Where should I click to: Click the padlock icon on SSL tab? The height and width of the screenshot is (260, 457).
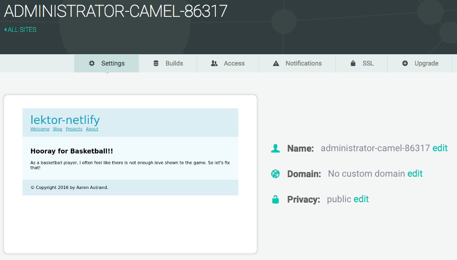pos(353,63)
